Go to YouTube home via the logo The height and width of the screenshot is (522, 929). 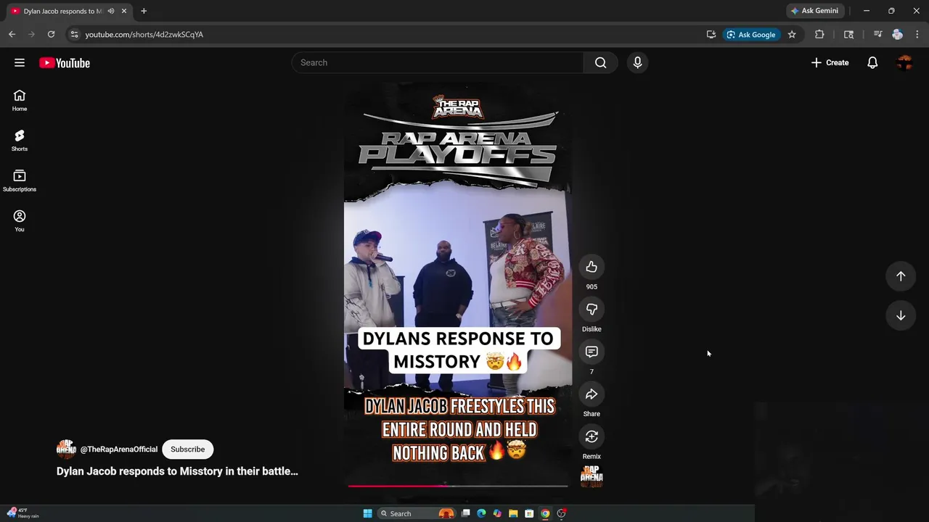65,63
